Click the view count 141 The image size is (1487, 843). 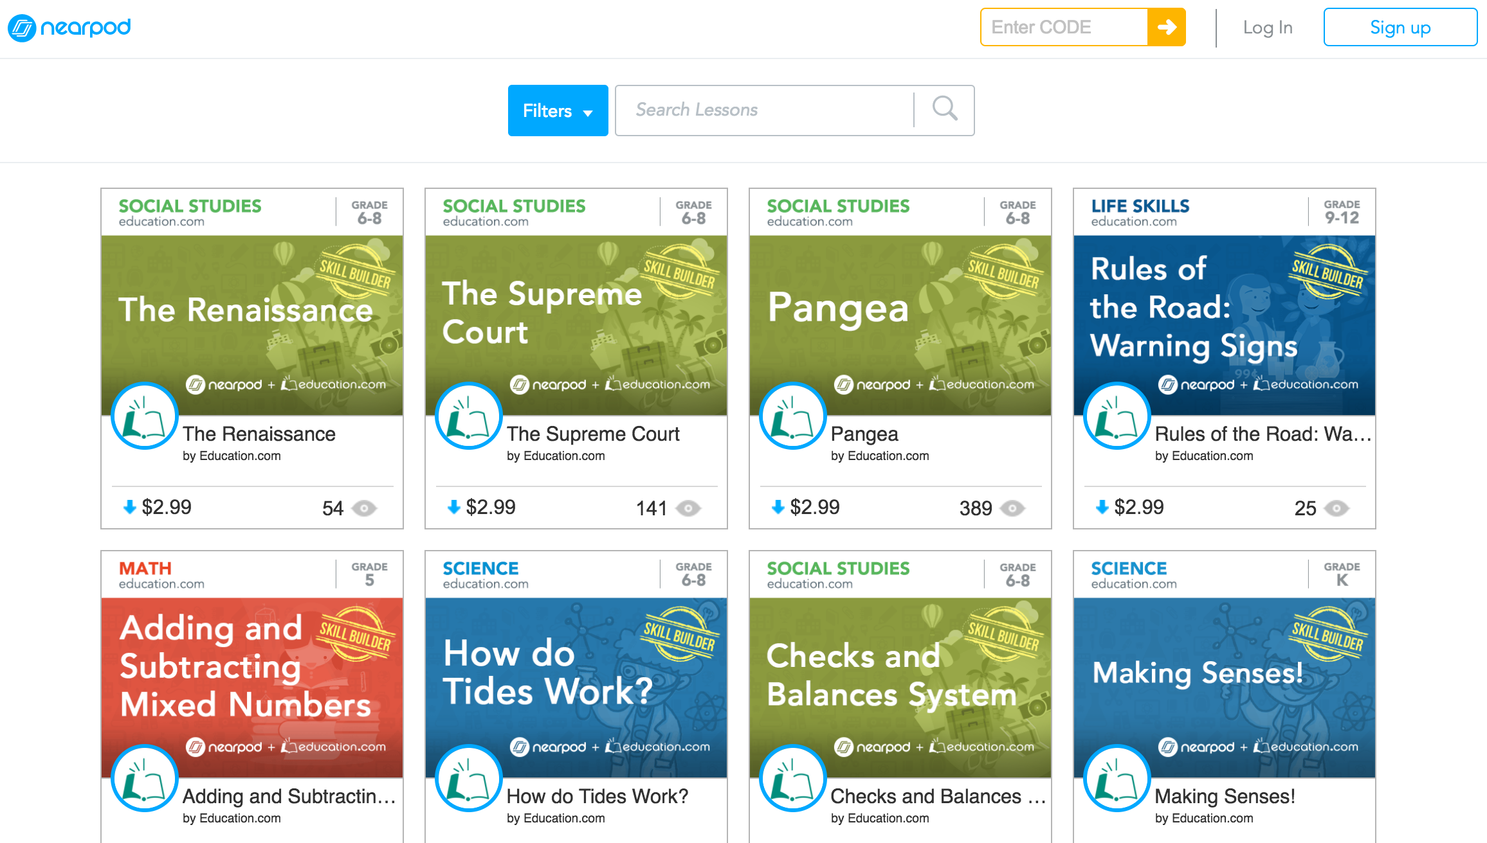[x=652, y=508]
